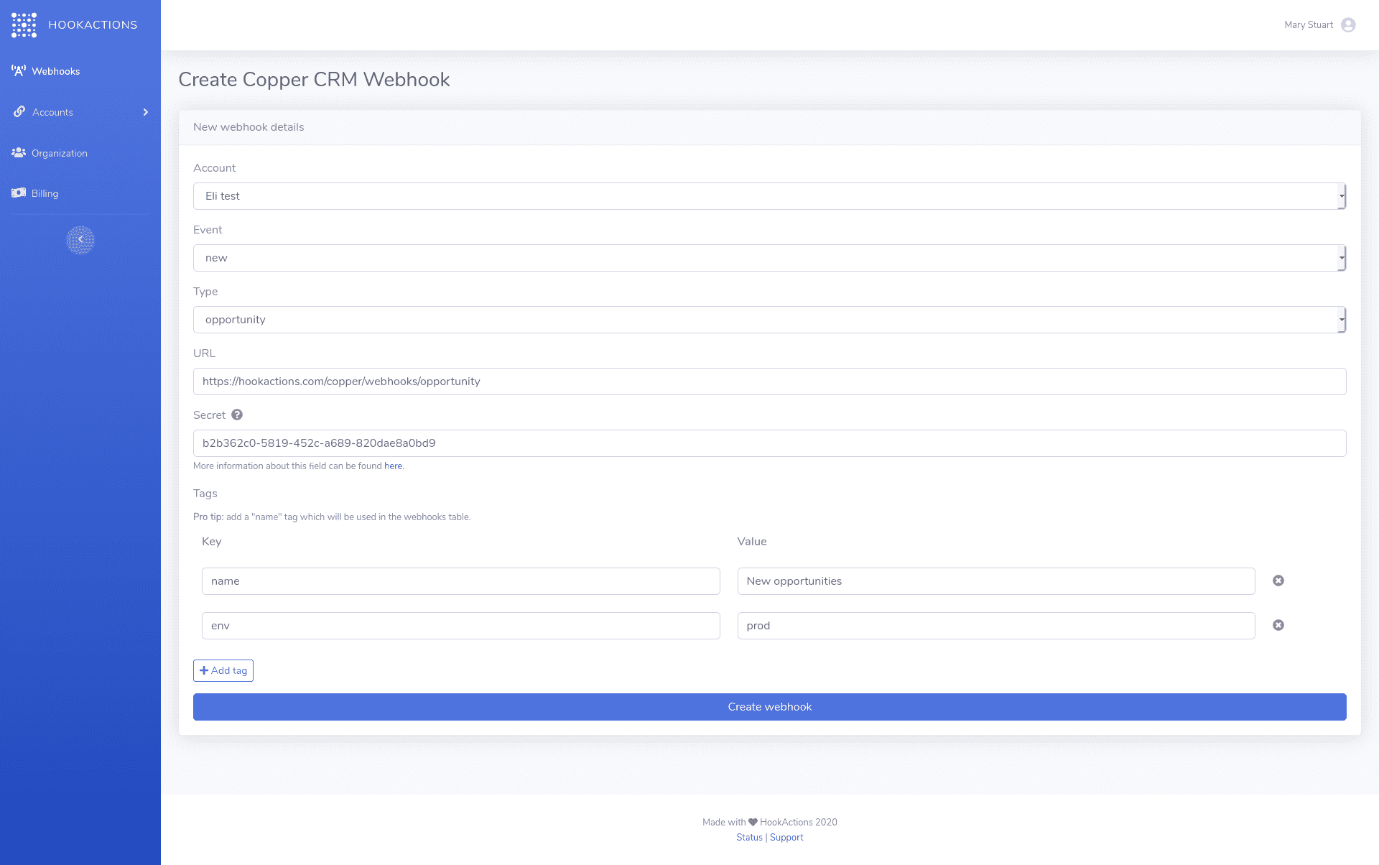
Task: Open the Mary Stuart user avatar icon
Action: click(1348, 25)
